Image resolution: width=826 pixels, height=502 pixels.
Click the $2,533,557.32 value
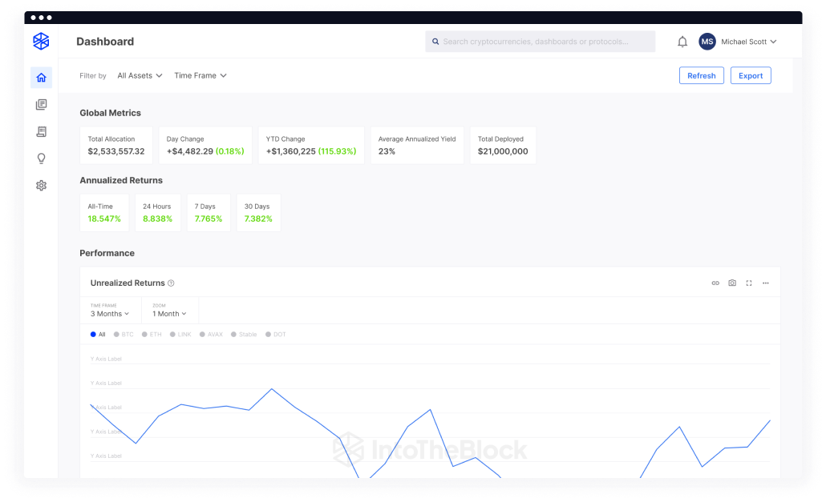coord(116,151)
